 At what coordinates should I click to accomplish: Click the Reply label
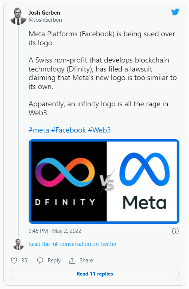click(x=54, y=261)
